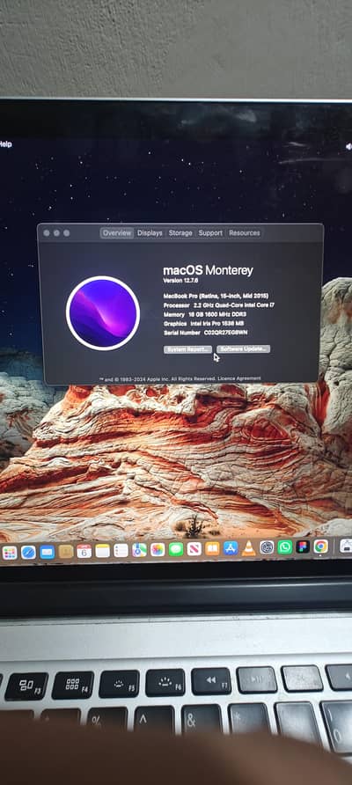This screenshot has height=785, width=352.
Task: Open the App Store from the Dock
Action: [231, 548]
